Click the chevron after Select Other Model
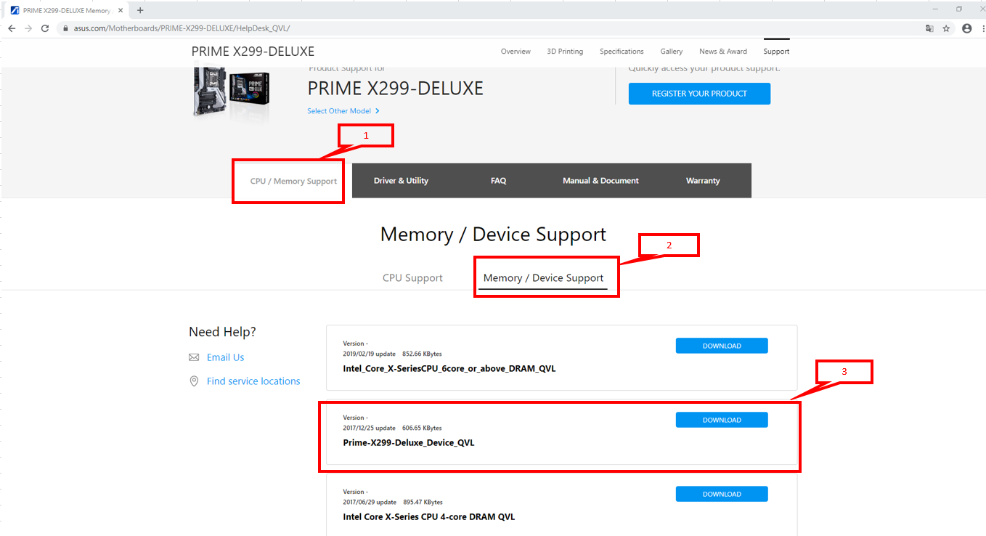This screenshot has width=986, height=536. 378,111
